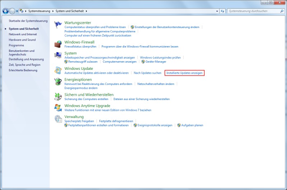
Task: Select Benutzerkonten und Jugendschutz in sidebar
Action: pos(22,53)
